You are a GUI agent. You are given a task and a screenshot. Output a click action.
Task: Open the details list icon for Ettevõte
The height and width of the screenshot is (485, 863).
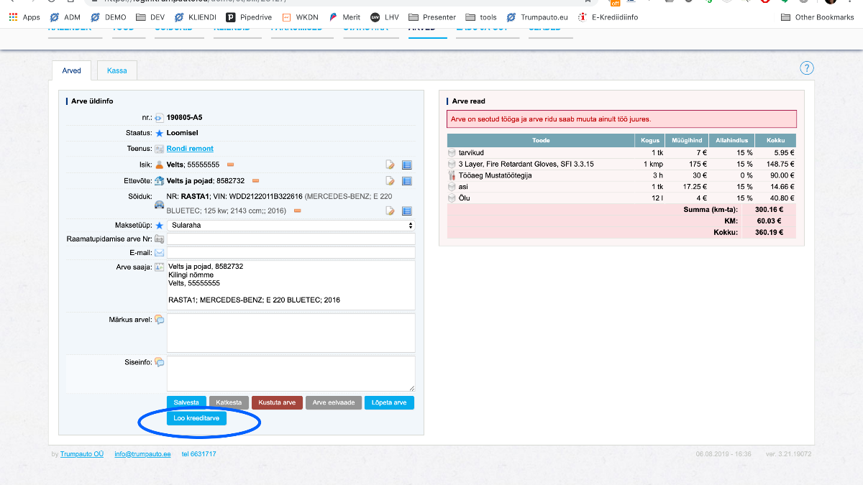pyautogui.click(x=406, y=181)
